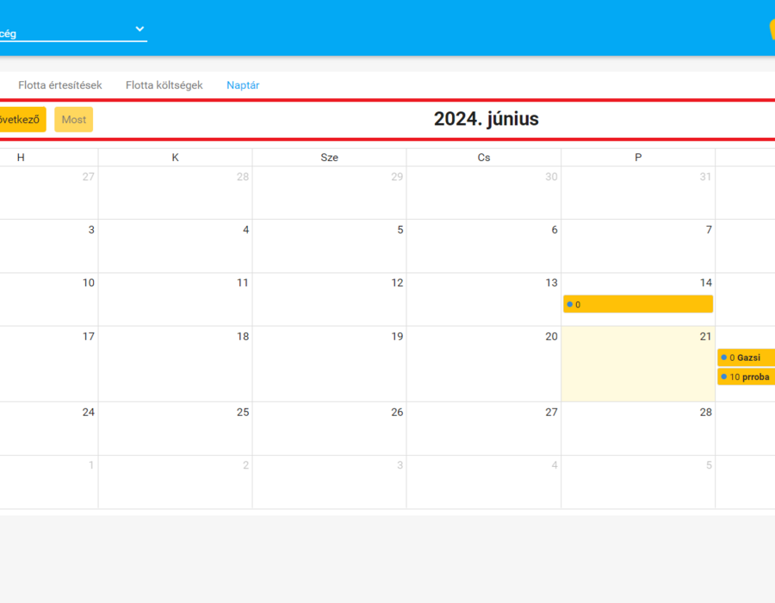
Task: Click day number 25 in the calendar
Action: point(243,413)
